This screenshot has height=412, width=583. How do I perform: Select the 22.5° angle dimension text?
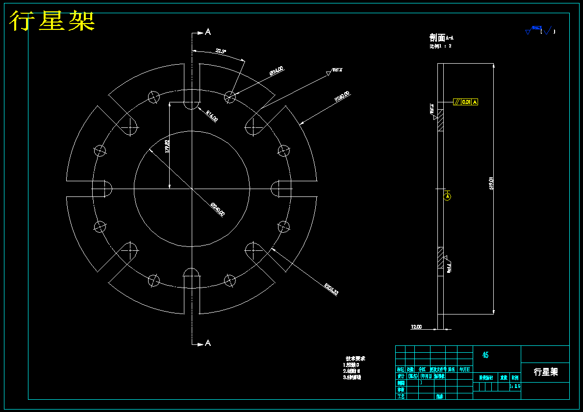[x=221, y=51]
